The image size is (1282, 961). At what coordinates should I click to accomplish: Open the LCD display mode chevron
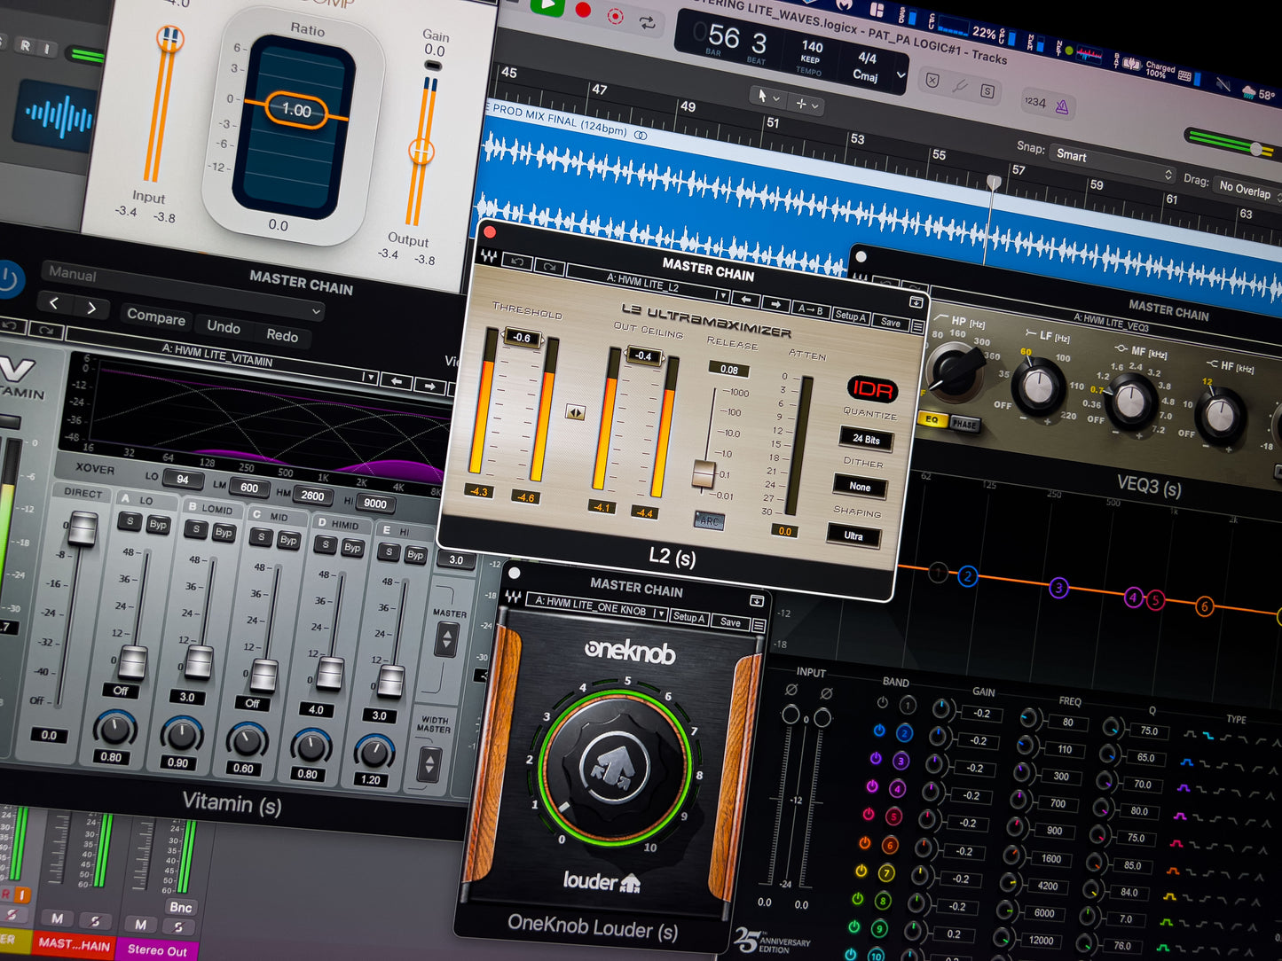901,75
